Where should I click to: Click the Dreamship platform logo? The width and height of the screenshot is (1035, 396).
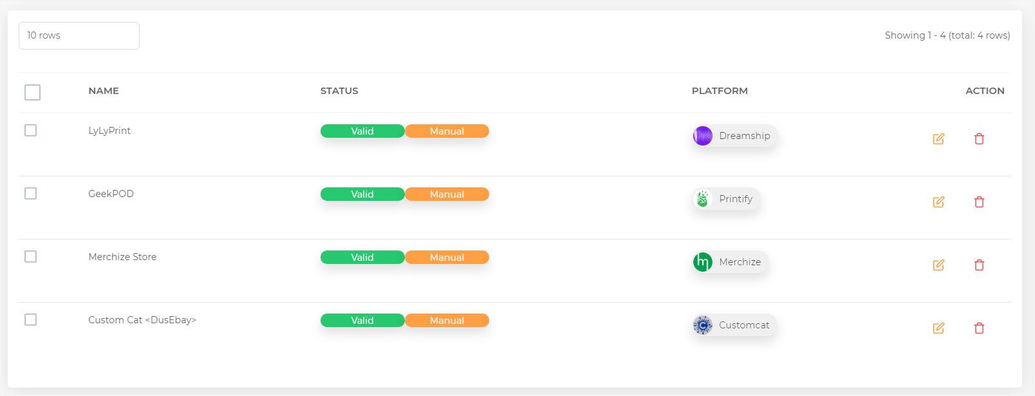[x=703, y=136]
